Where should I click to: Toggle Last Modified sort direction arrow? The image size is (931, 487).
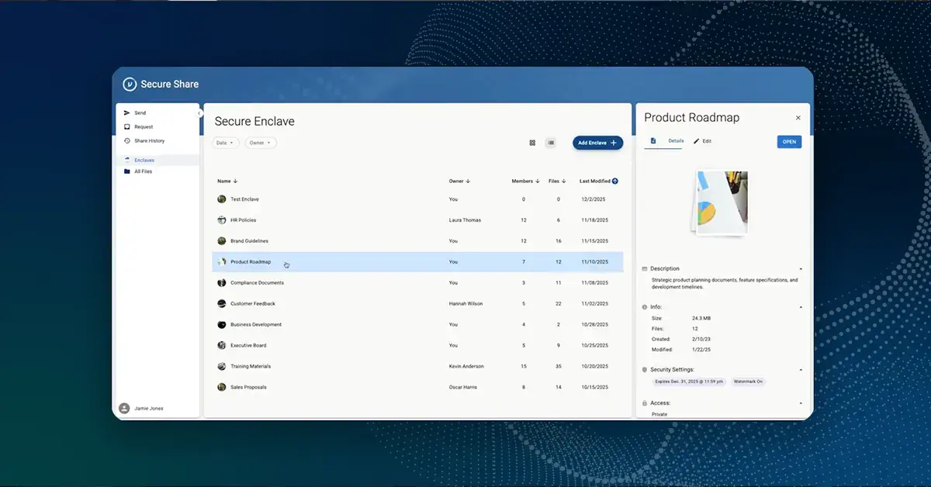pos(615,181)
